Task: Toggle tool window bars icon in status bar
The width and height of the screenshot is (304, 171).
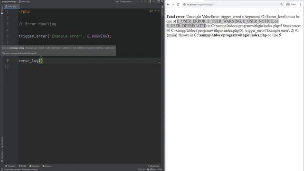Action: [x=2, y=170]
